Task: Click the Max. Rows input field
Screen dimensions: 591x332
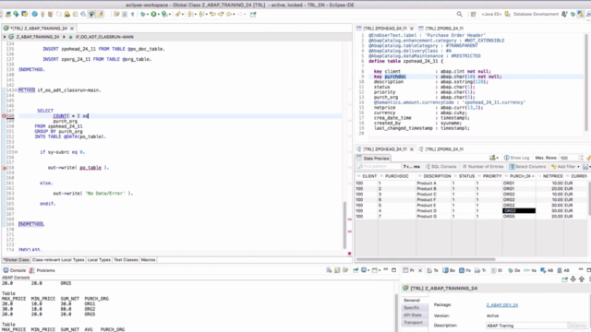Action: point(569,158)
